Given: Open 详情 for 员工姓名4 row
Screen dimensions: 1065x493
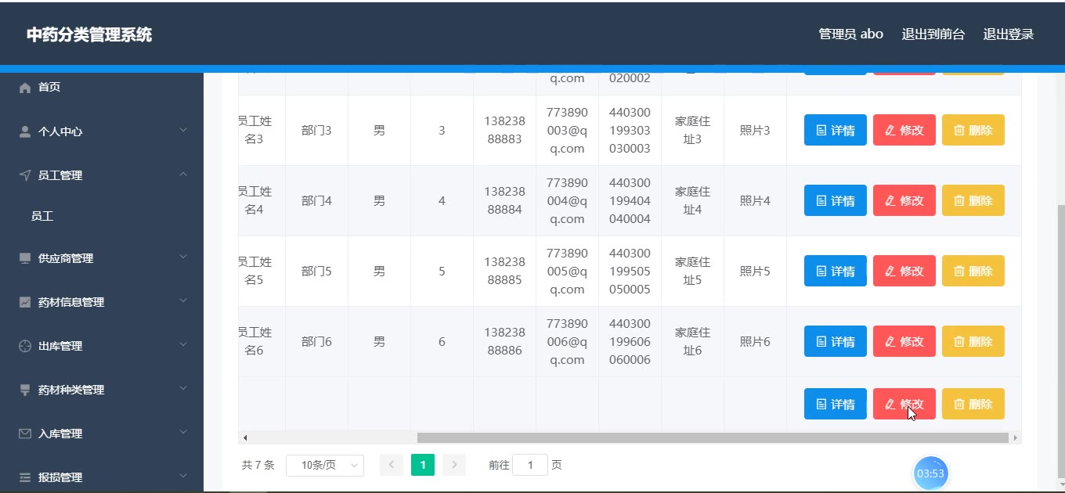Looking at the screenshot, I should (836, 200).
